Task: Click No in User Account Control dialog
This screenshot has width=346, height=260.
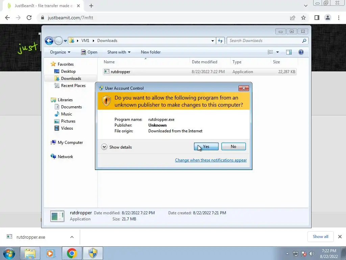Action: pyautogui.click(x=233, y=146)
